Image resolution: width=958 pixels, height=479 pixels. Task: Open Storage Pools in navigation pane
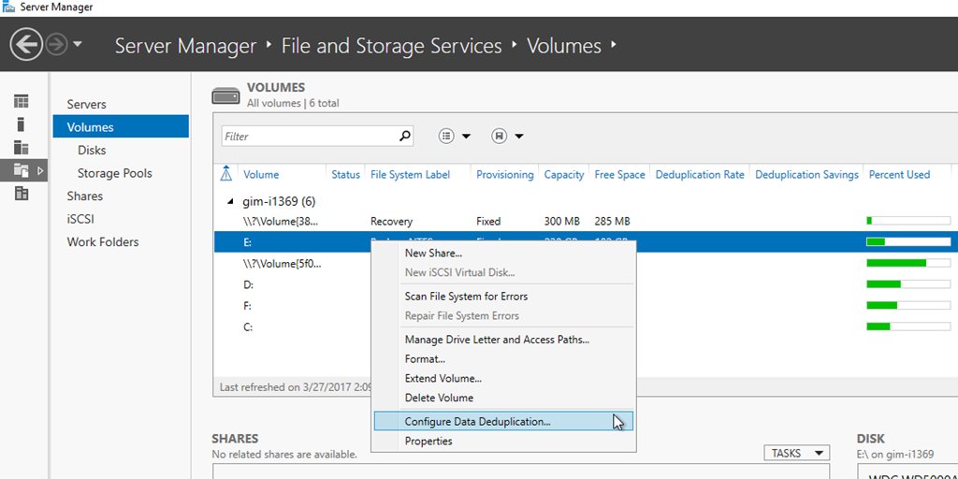pos(115,173)
